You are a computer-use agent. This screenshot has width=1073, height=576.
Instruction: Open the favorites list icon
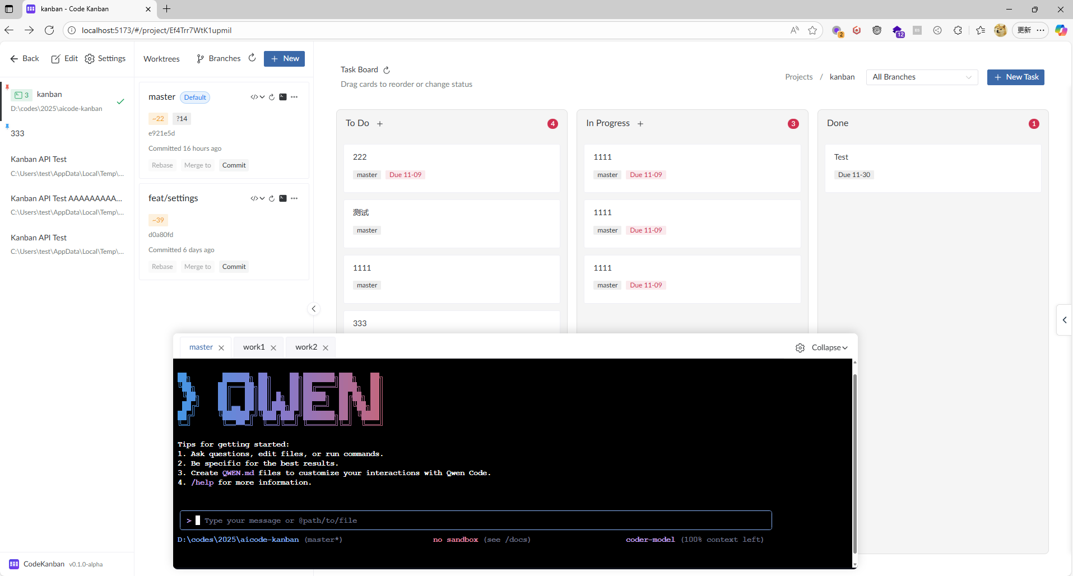point(981,30)
